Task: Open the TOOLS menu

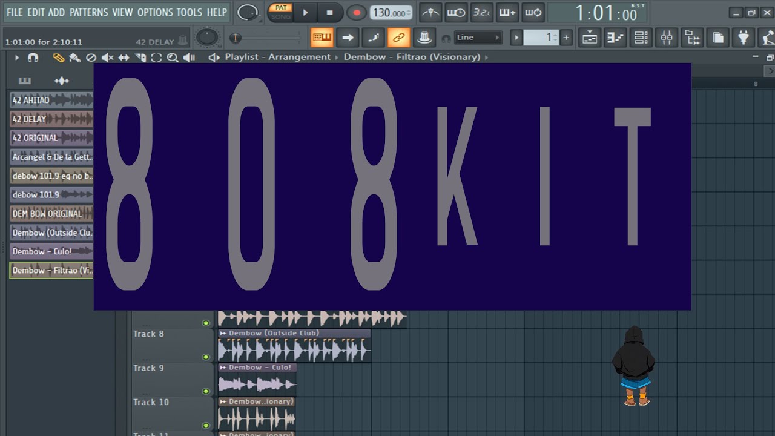Action: (190, 12)
